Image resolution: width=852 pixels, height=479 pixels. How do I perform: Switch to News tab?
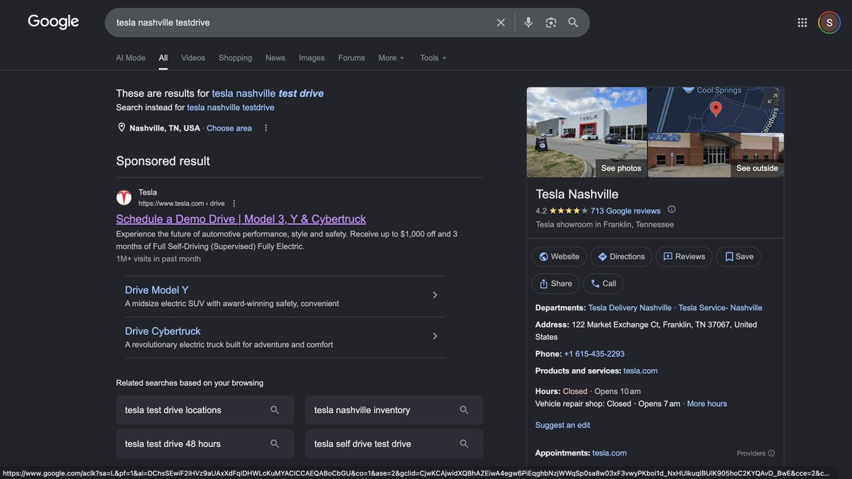[x=275, y=58]
